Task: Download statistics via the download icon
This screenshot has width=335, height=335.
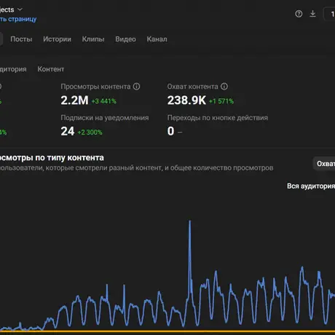Action: point(312,14)
